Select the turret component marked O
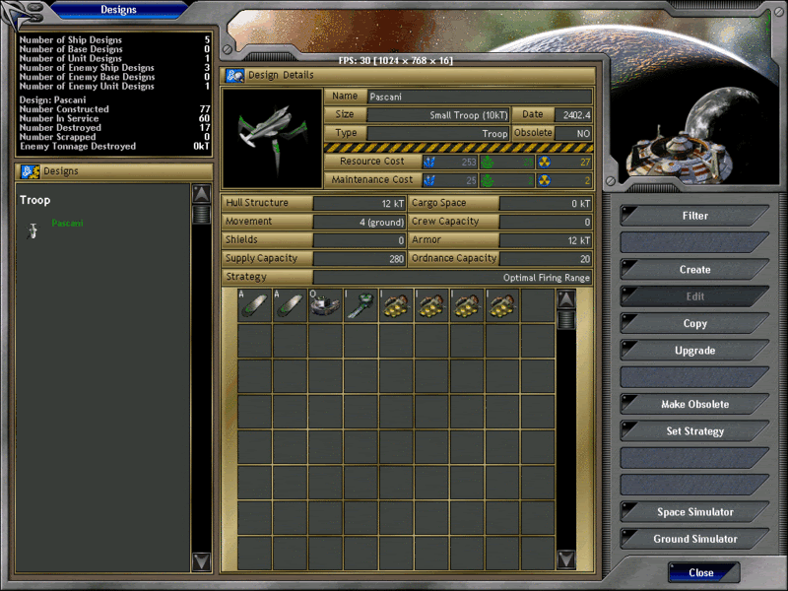Screen dimensions: 788x591 point(325,305)
